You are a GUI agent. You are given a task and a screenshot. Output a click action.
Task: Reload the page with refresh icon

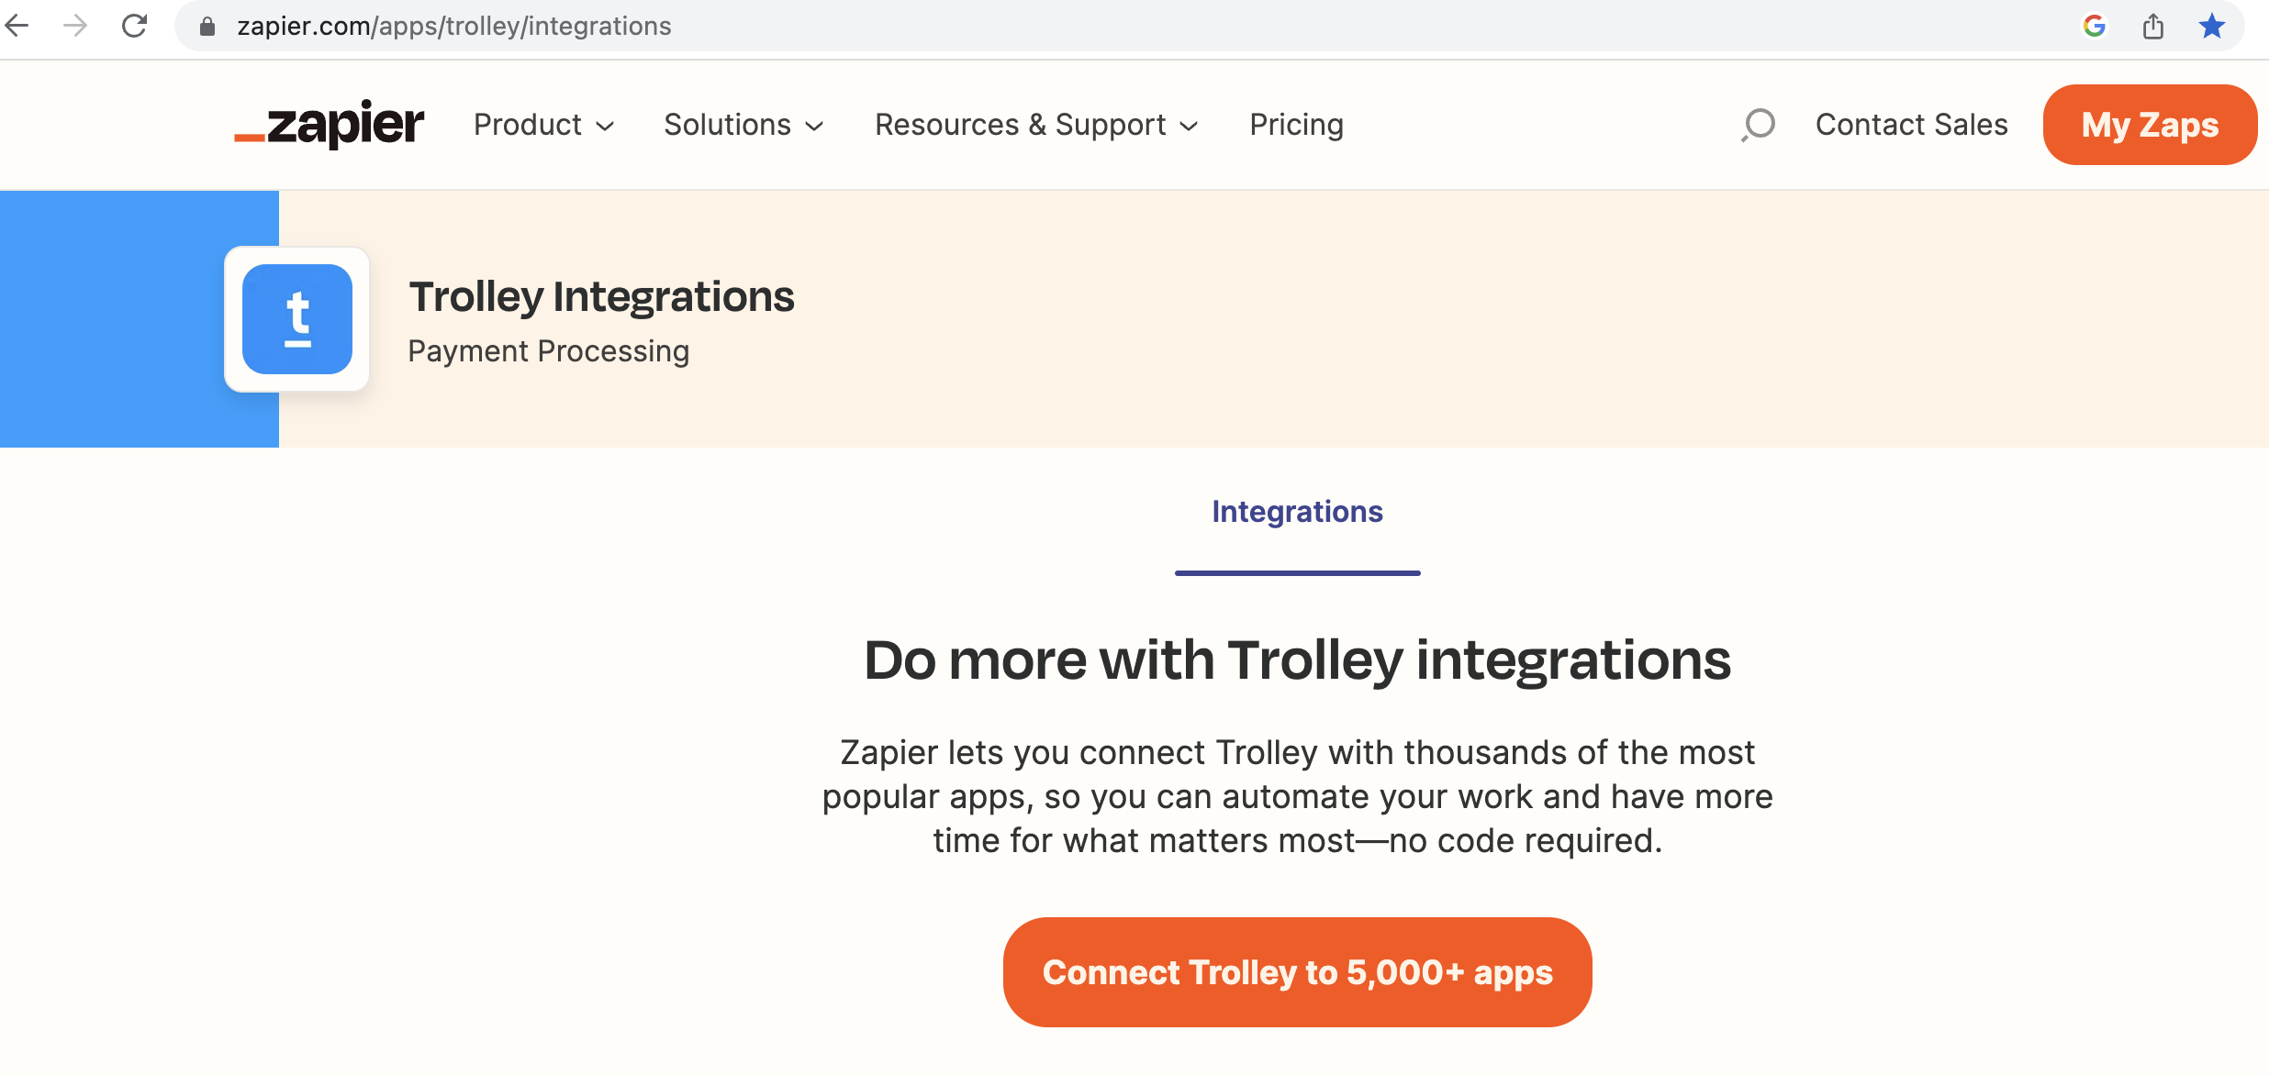point(135,26)
